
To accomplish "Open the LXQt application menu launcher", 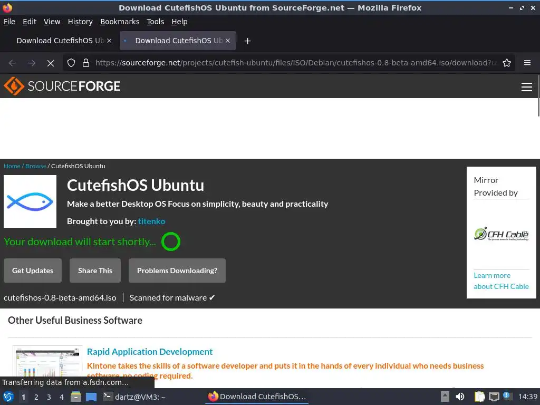I will pyautogui.click(x=8, y=397).
